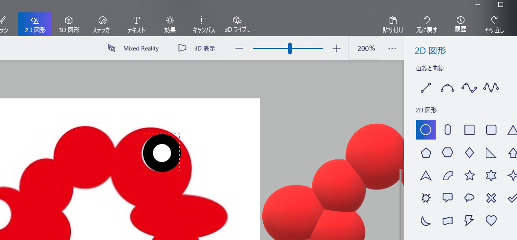The width and height of the screenshot is (517, 240).
Task: Open the 履歴 history panel
Action: click(x=460, y=24)
